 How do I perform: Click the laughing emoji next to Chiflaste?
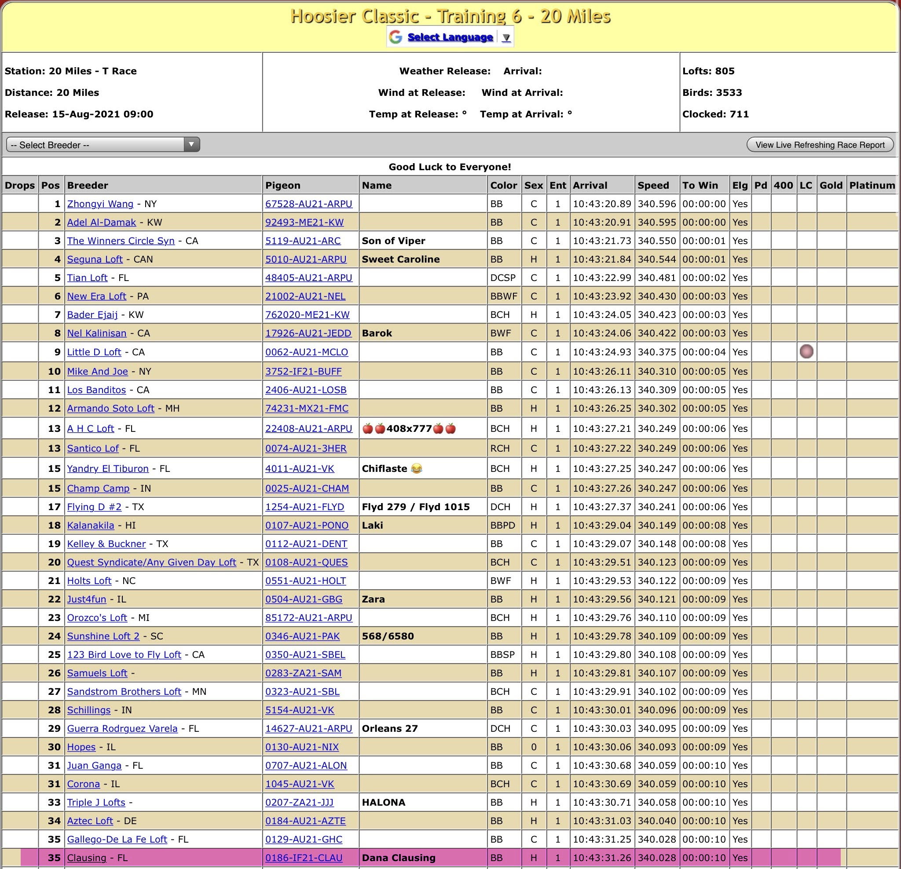(417, 469)
